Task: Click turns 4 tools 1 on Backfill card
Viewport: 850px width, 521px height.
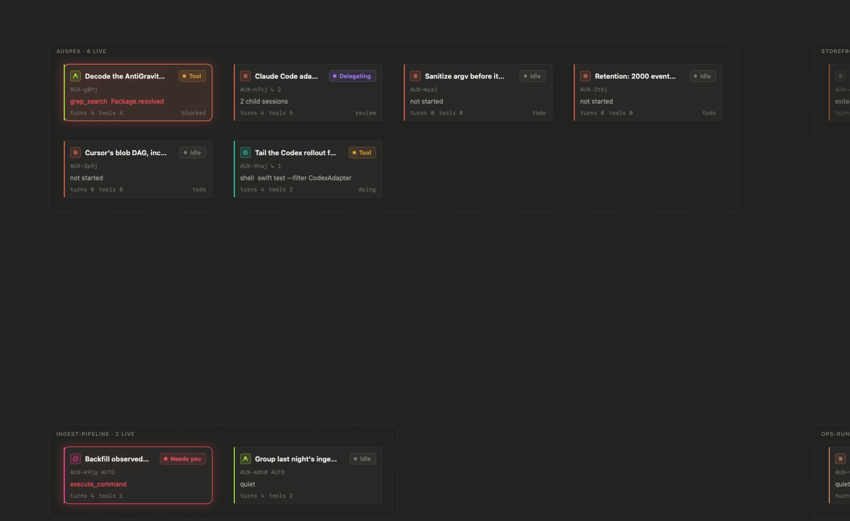Action: (96, 496)
